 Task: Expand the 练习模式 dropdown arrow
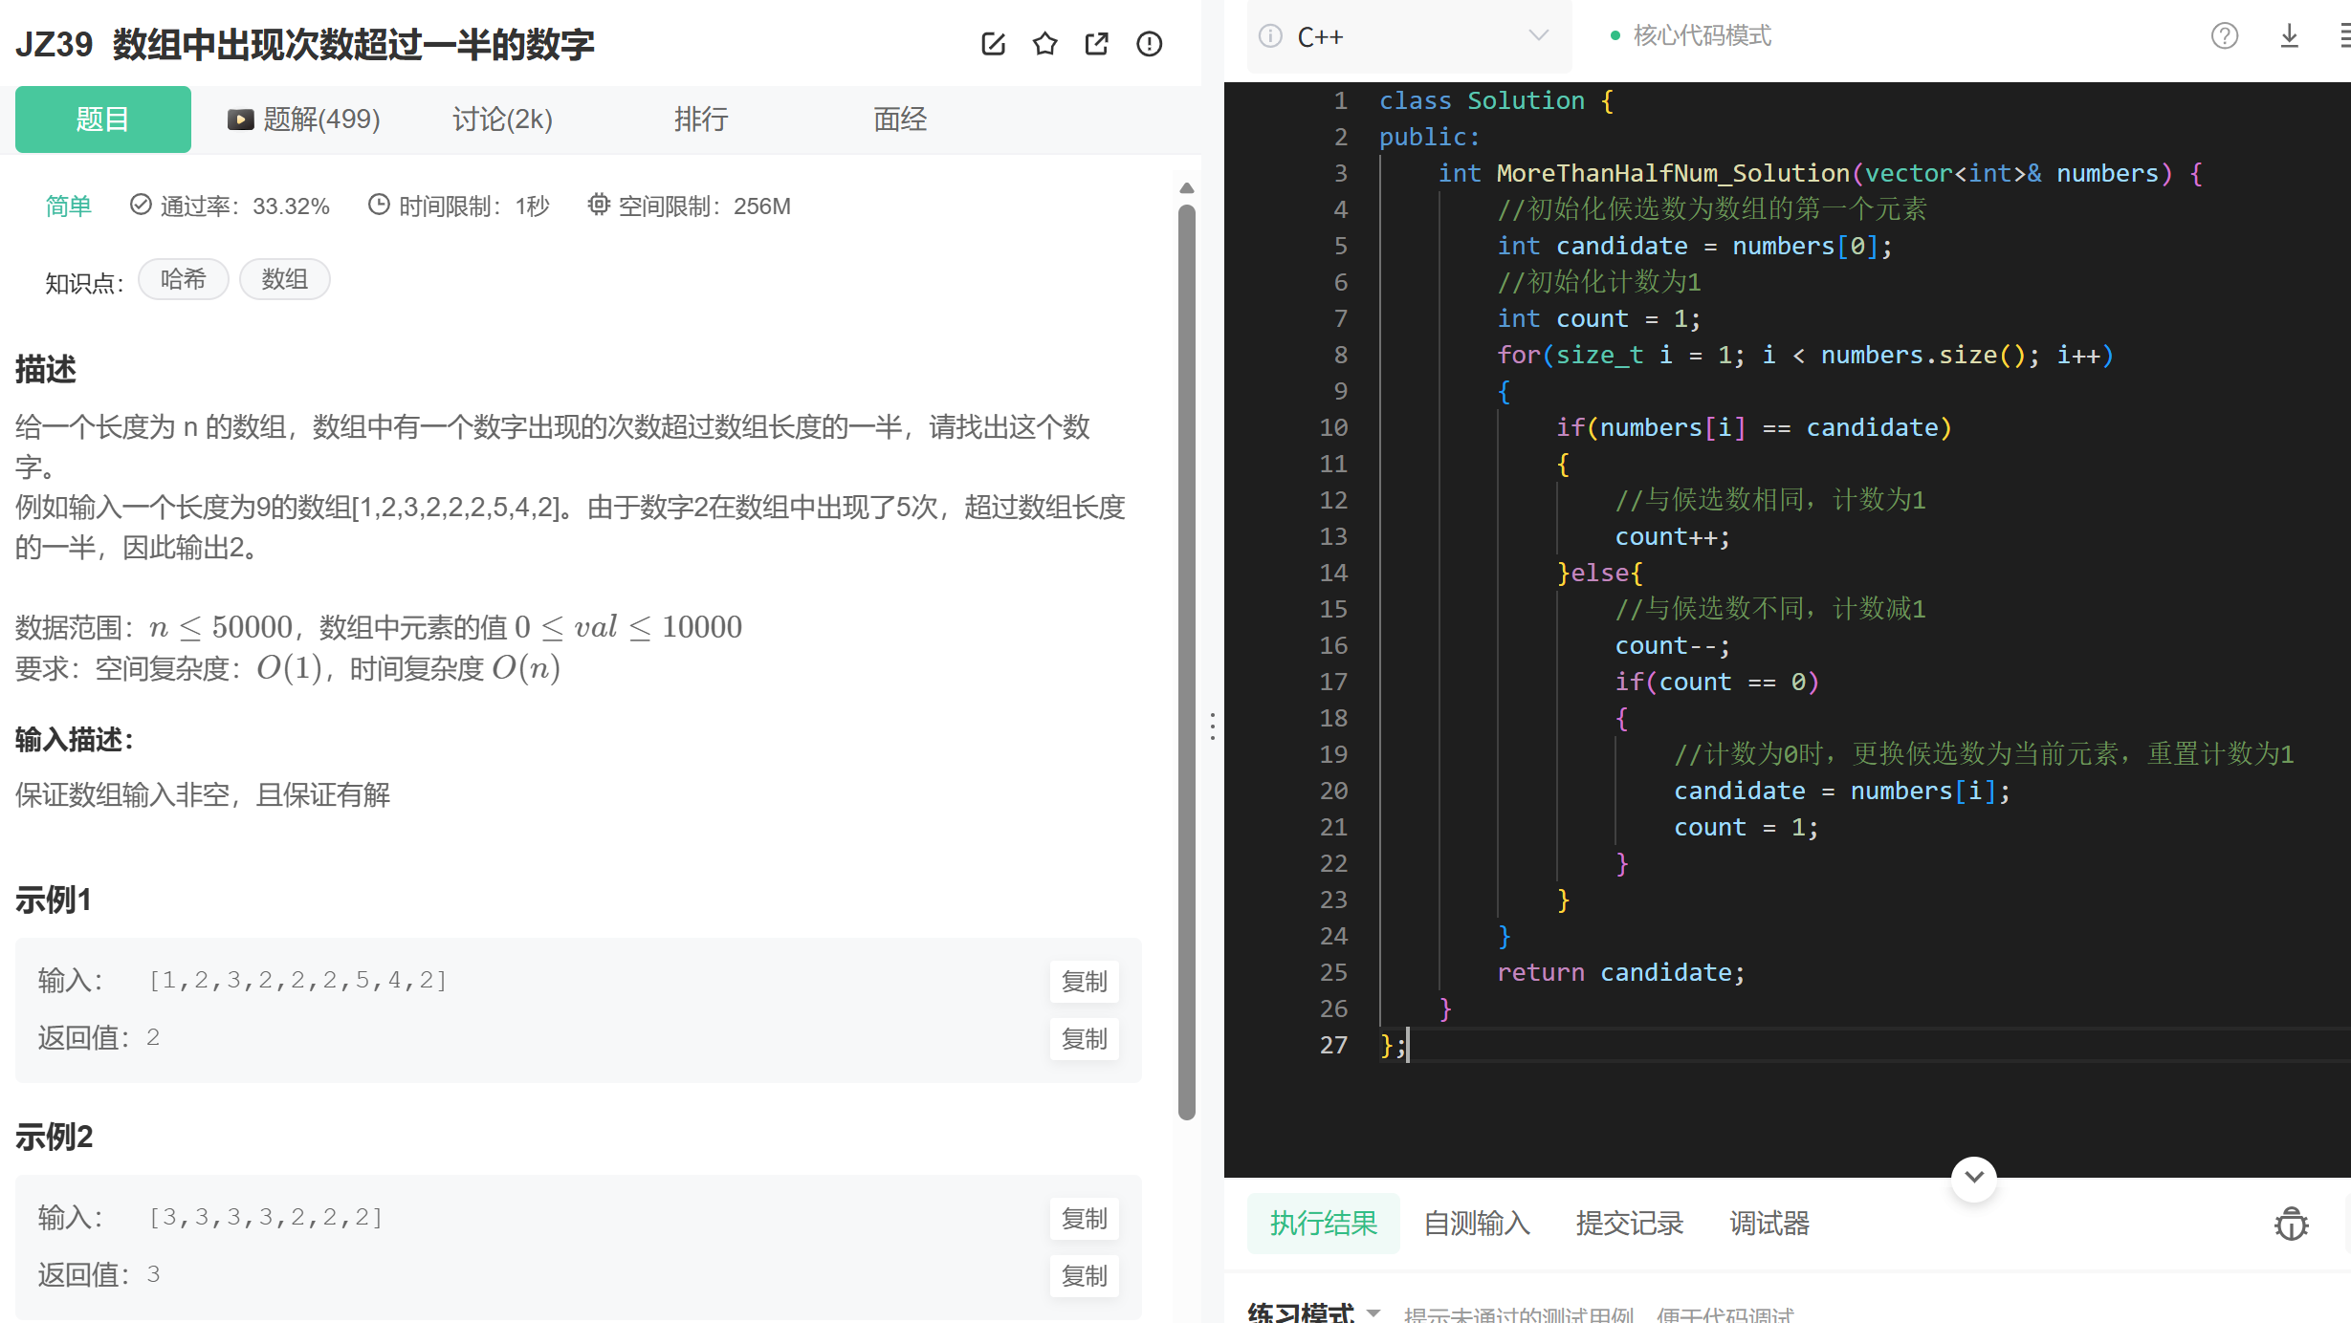coord(1373,1312)
